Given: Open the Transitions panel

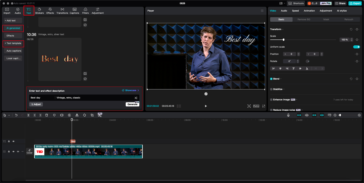Looking at the screenshot, I should coord(62,11).
